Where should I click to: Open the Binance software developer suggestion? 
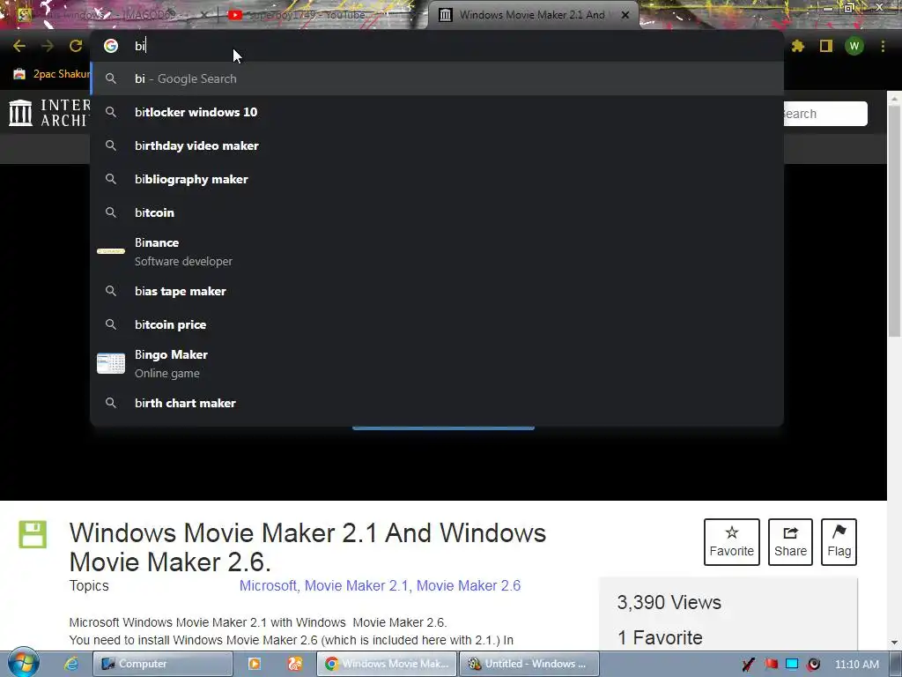[437, 251]
